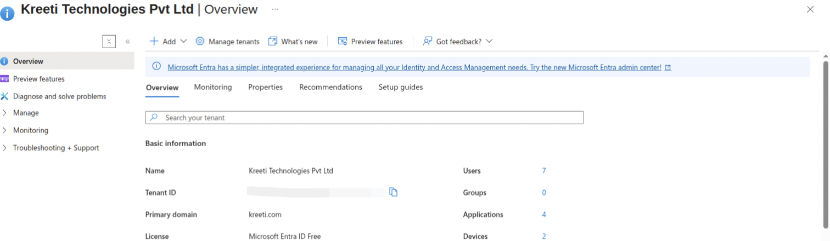Viewport: 830px width, 241px height.
Task: Expand the Got feedback? dropdown
Action: (458, 42)
